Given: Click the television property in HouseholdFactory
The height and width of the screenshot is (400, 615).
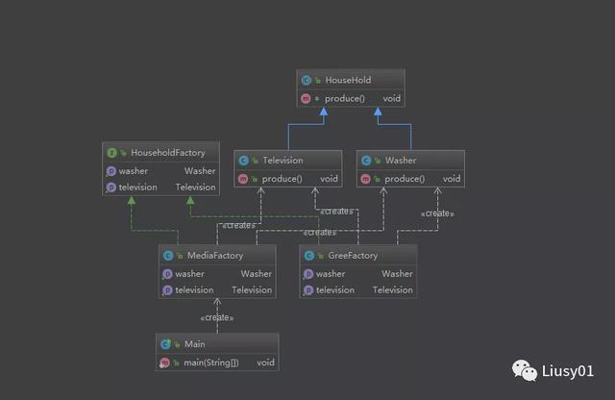Looking at the screenshot, I should tap(160, 187).
